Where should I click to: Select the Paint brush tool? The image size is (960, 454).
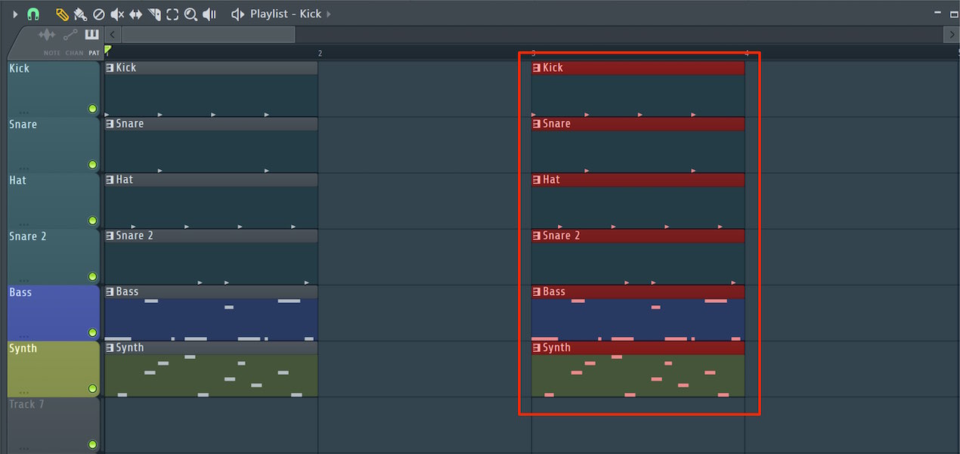(x=80, y=14)
